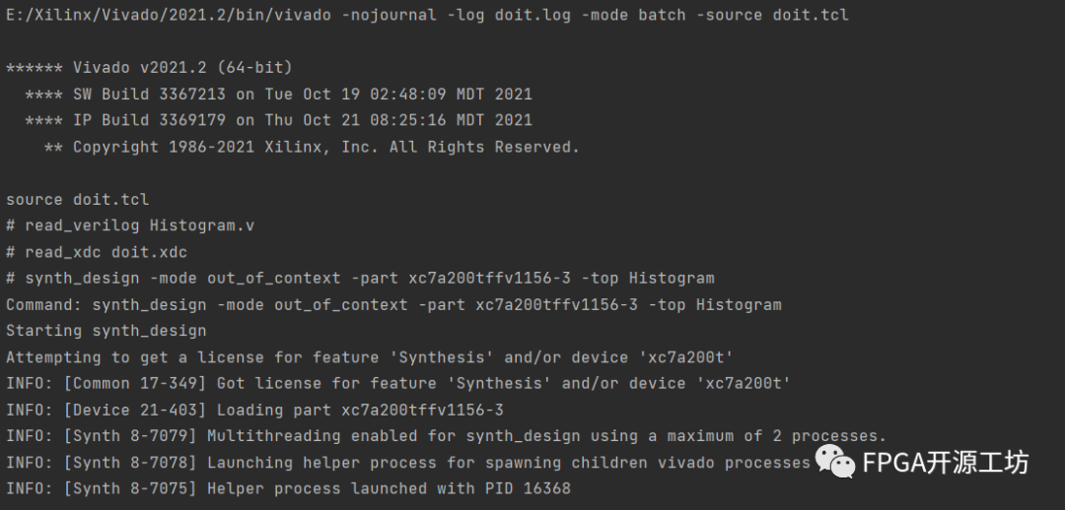Click the [Common 17-349] INFO message
The height and width of the screenshot is (510, 1065).
[x=398, y=383]
